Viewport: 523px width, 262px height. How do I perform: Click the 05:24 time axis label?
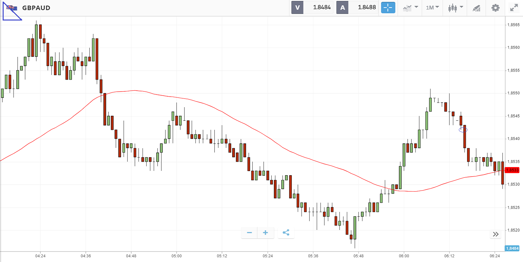pos(268,256)
